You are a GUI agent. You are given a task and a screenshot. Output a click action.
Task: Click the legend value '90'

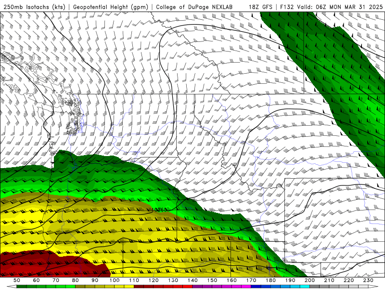tap(95, 280)
